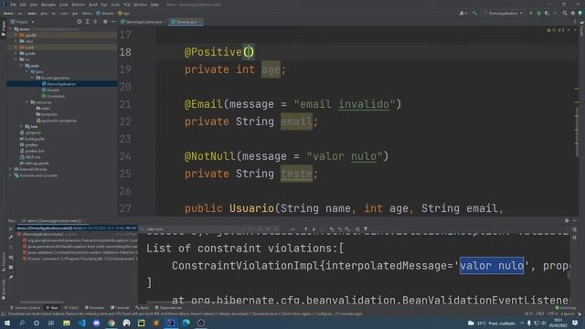Click the wrench icon in Run panel

point(11,238)
